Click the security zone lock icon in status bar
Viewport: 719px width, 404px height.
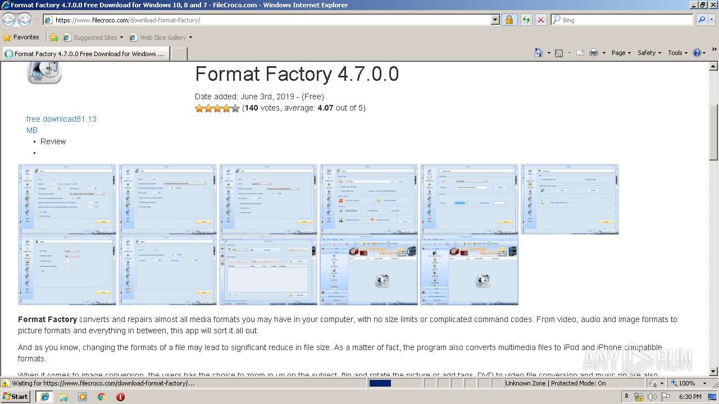pyautogui.click(x=653, y=383)
